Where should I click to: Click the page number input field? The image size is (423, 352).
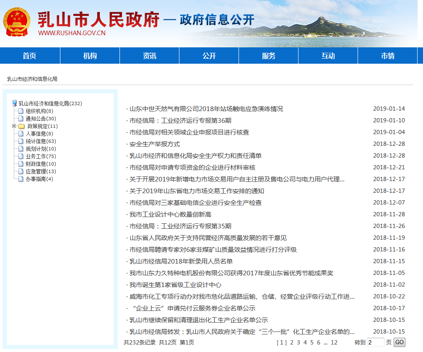point(375,342)
